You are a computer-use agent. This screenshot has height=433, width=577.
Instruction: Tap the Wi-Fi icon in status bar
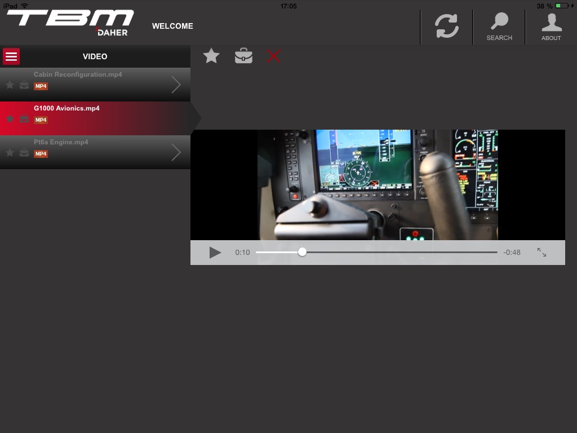coord(25,6)
